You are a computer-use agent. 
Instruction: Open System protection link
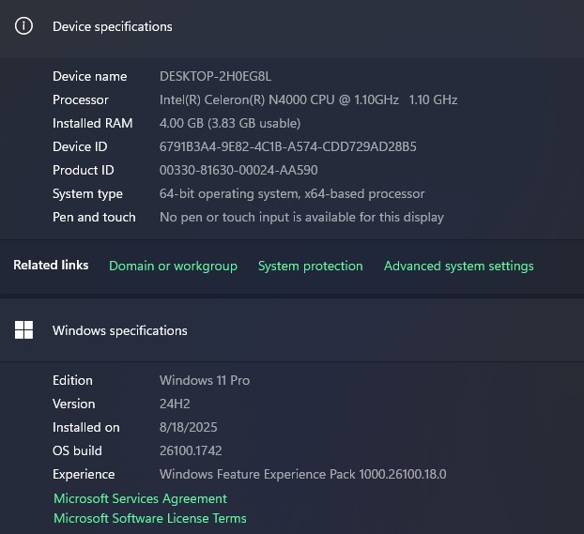[x=311, y=266]
